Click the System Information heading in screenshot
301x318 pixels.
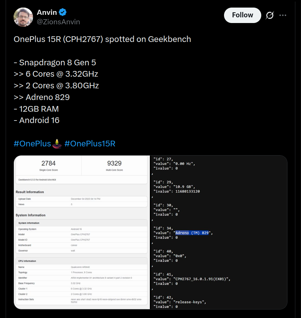tap(31, 215)
